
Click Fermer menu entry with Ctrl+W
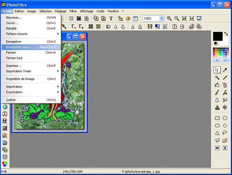[31, 52]
